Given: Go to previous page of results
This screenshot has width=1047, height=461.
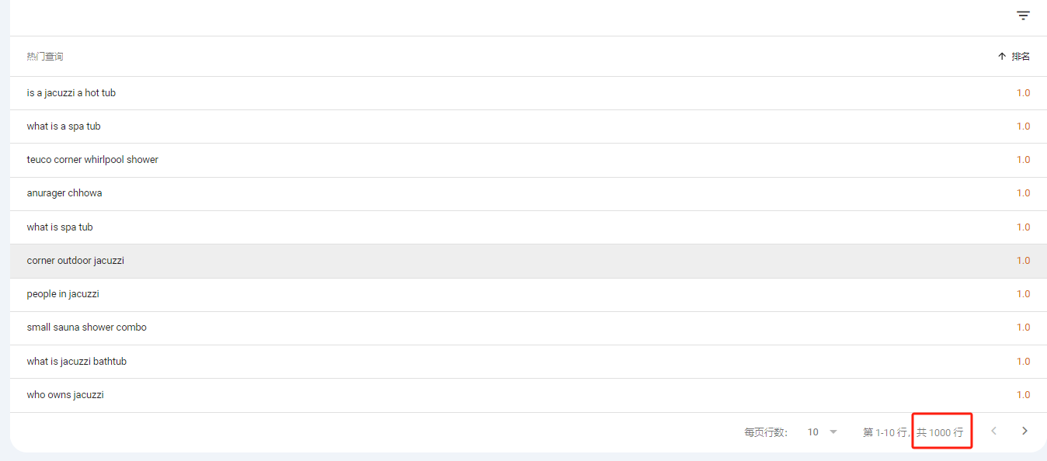Looking at the screenshot, I should click(x=993, y=431).
